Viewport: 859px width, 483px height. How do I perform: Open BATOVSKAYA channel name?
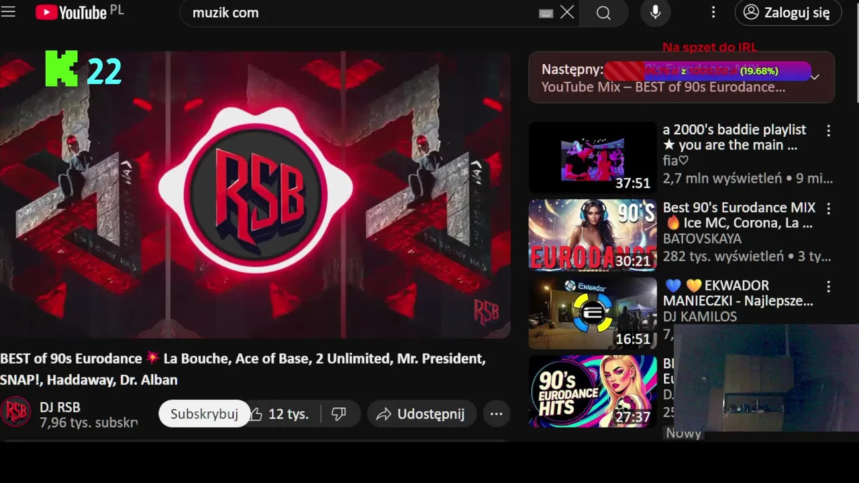(702, 239)
